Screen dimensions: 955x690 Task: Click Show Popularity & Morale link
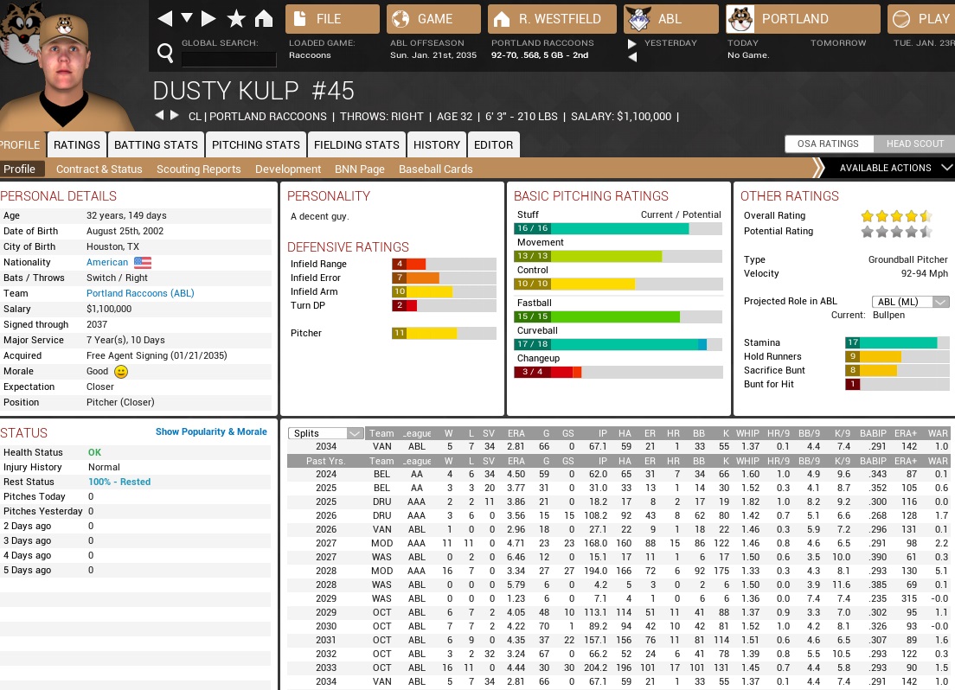click(x=211, y=431)
